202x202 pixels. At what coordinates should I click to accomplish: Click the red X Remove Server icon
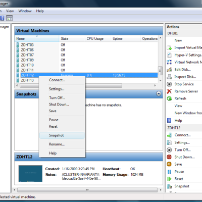[x=169, y=91]
